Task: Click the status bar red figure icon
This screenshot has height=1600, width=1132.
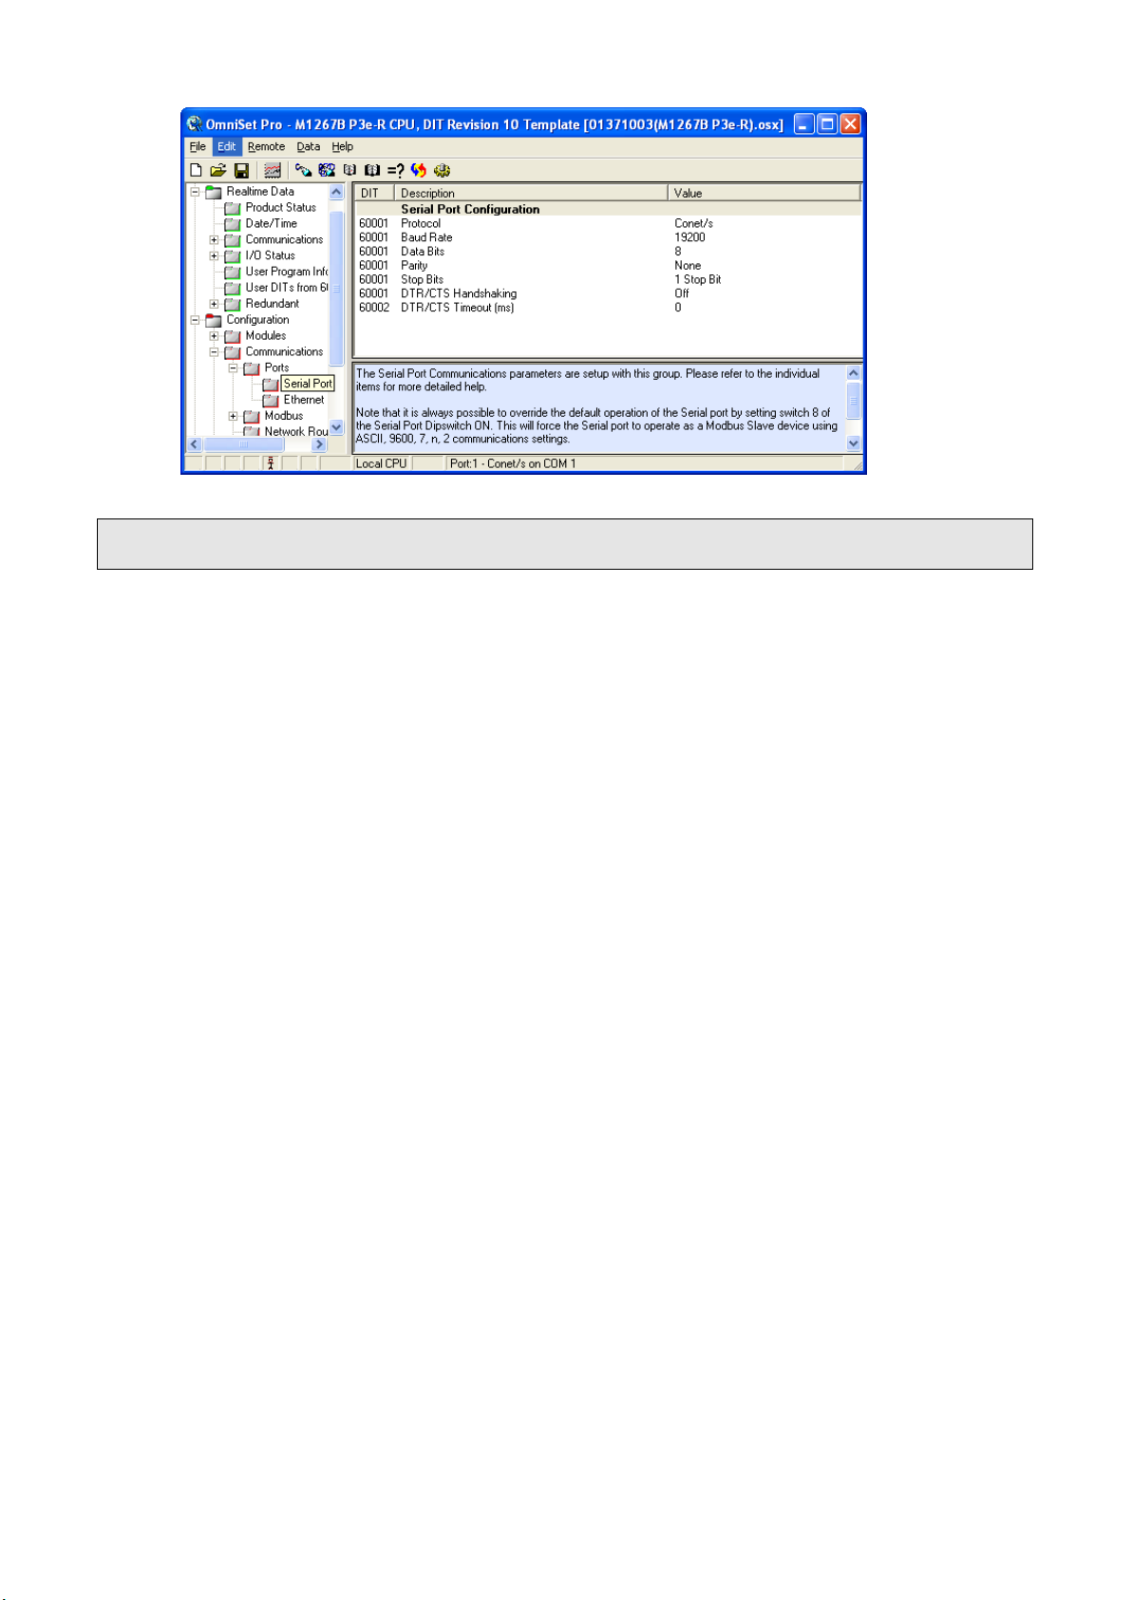Action: tap(271, 463)
